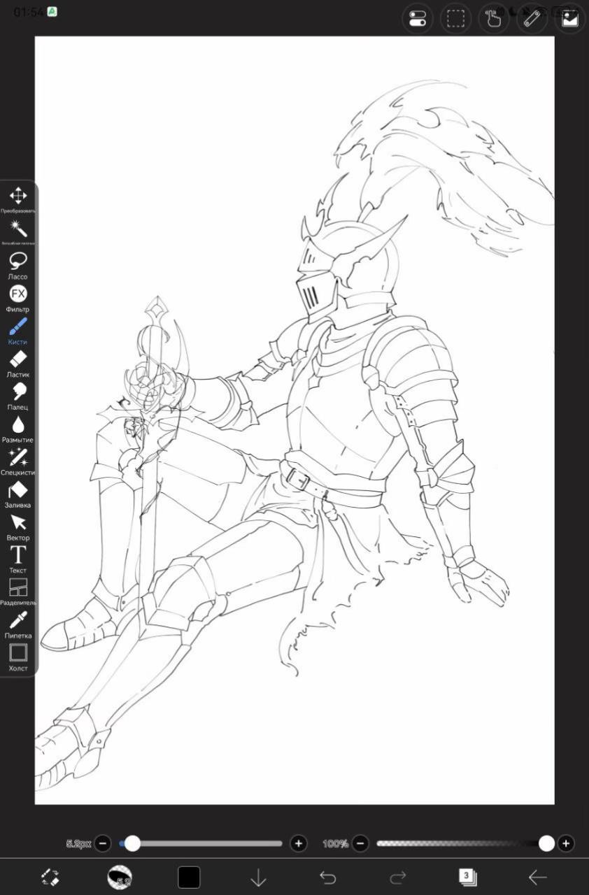The height and width of the screenshot is (895, 589).
Task: Select the Blur (Размытие) tool
Action: click(x=18, y=429)
